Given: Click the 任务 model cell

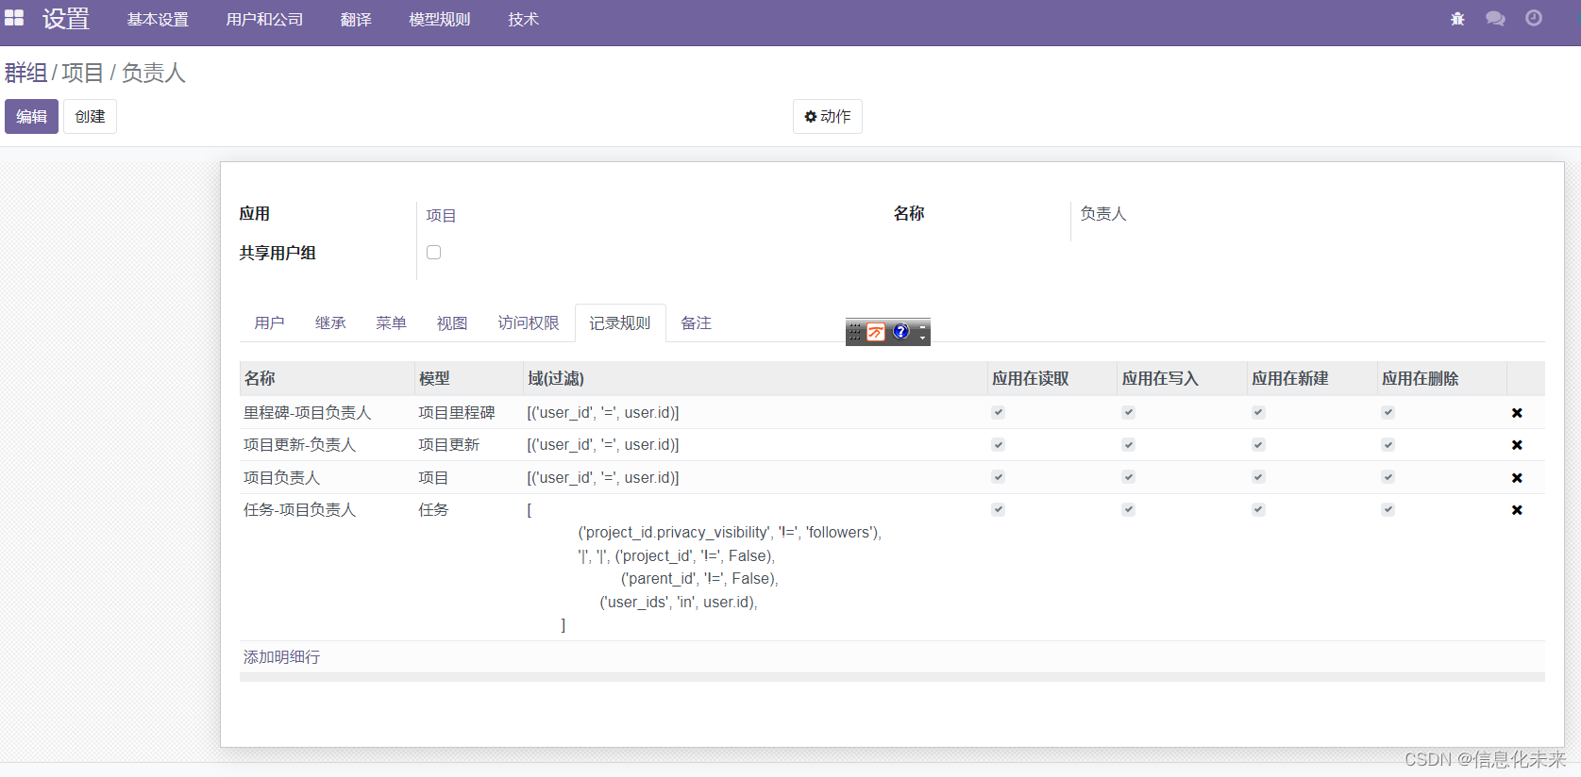Looking at the screenshot, I should tap(434, 510).
